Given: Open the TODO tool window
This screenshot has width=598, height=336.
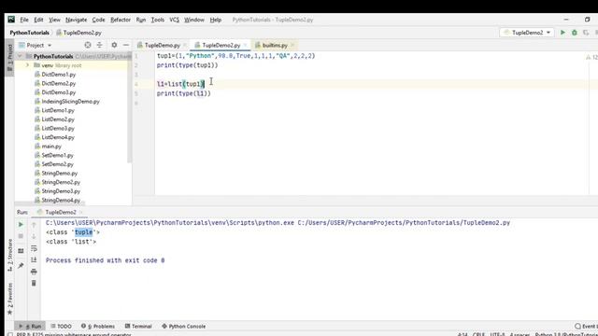Looking at the screenshot, I should (61, 327).
